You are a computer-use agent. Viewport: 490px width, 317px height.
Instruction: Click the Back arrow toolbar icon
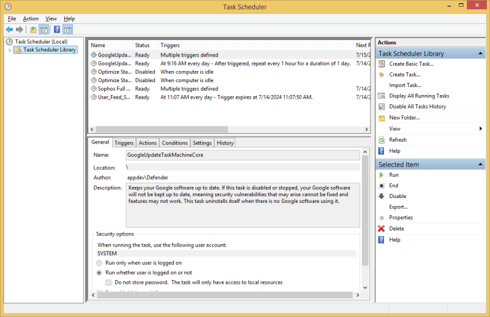9,29
